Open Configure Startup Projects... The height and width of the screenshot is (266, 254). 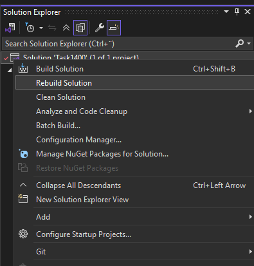point(135,234)
